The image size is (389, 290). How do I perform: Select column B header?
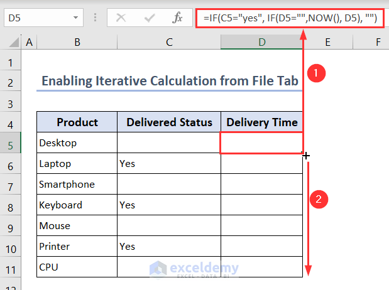tap(77, 42)
